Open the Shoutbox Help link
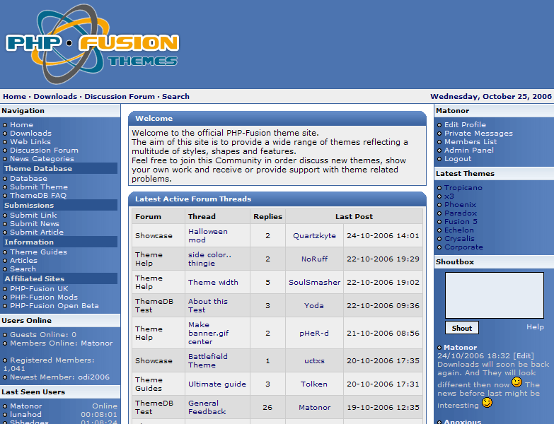This screenshot has width=554, height=424. (535, 327)
